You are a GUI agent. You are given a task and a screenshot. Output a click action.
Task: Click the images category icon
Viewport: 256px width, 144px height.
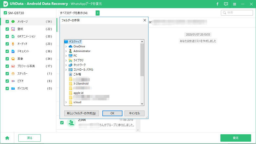[13, 59]
